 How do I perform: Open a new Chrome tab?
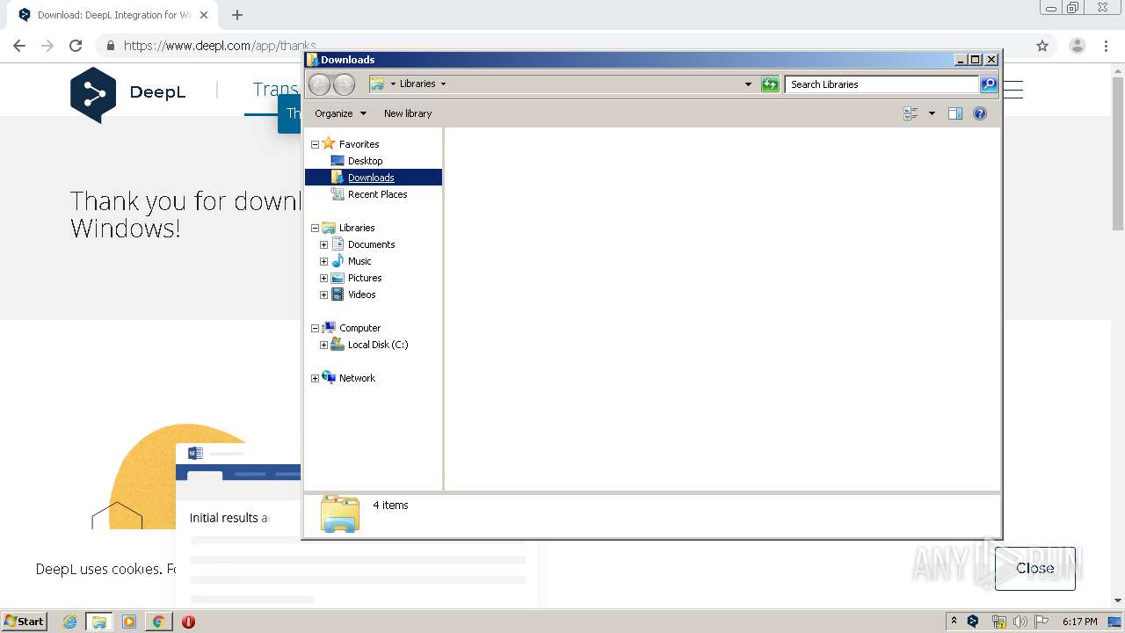[x=237, y=15]
